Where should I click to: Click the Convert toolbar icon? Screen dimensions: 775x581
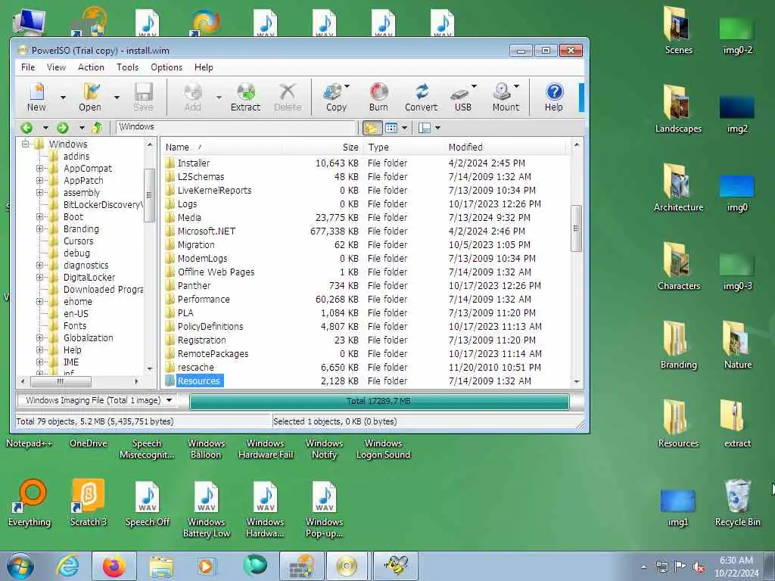(421, 98)
